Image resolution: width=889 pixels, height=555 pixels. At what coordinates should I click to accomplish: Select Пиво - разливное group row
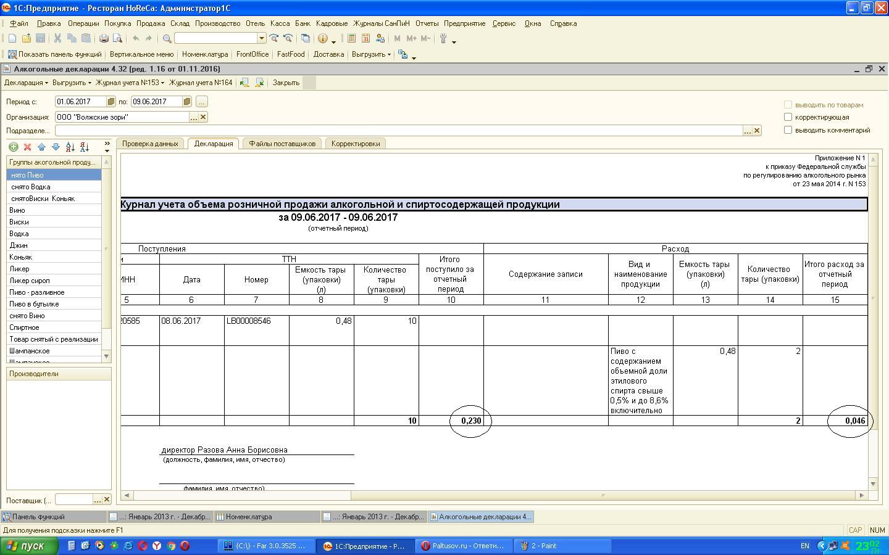[x=54, y=292]
